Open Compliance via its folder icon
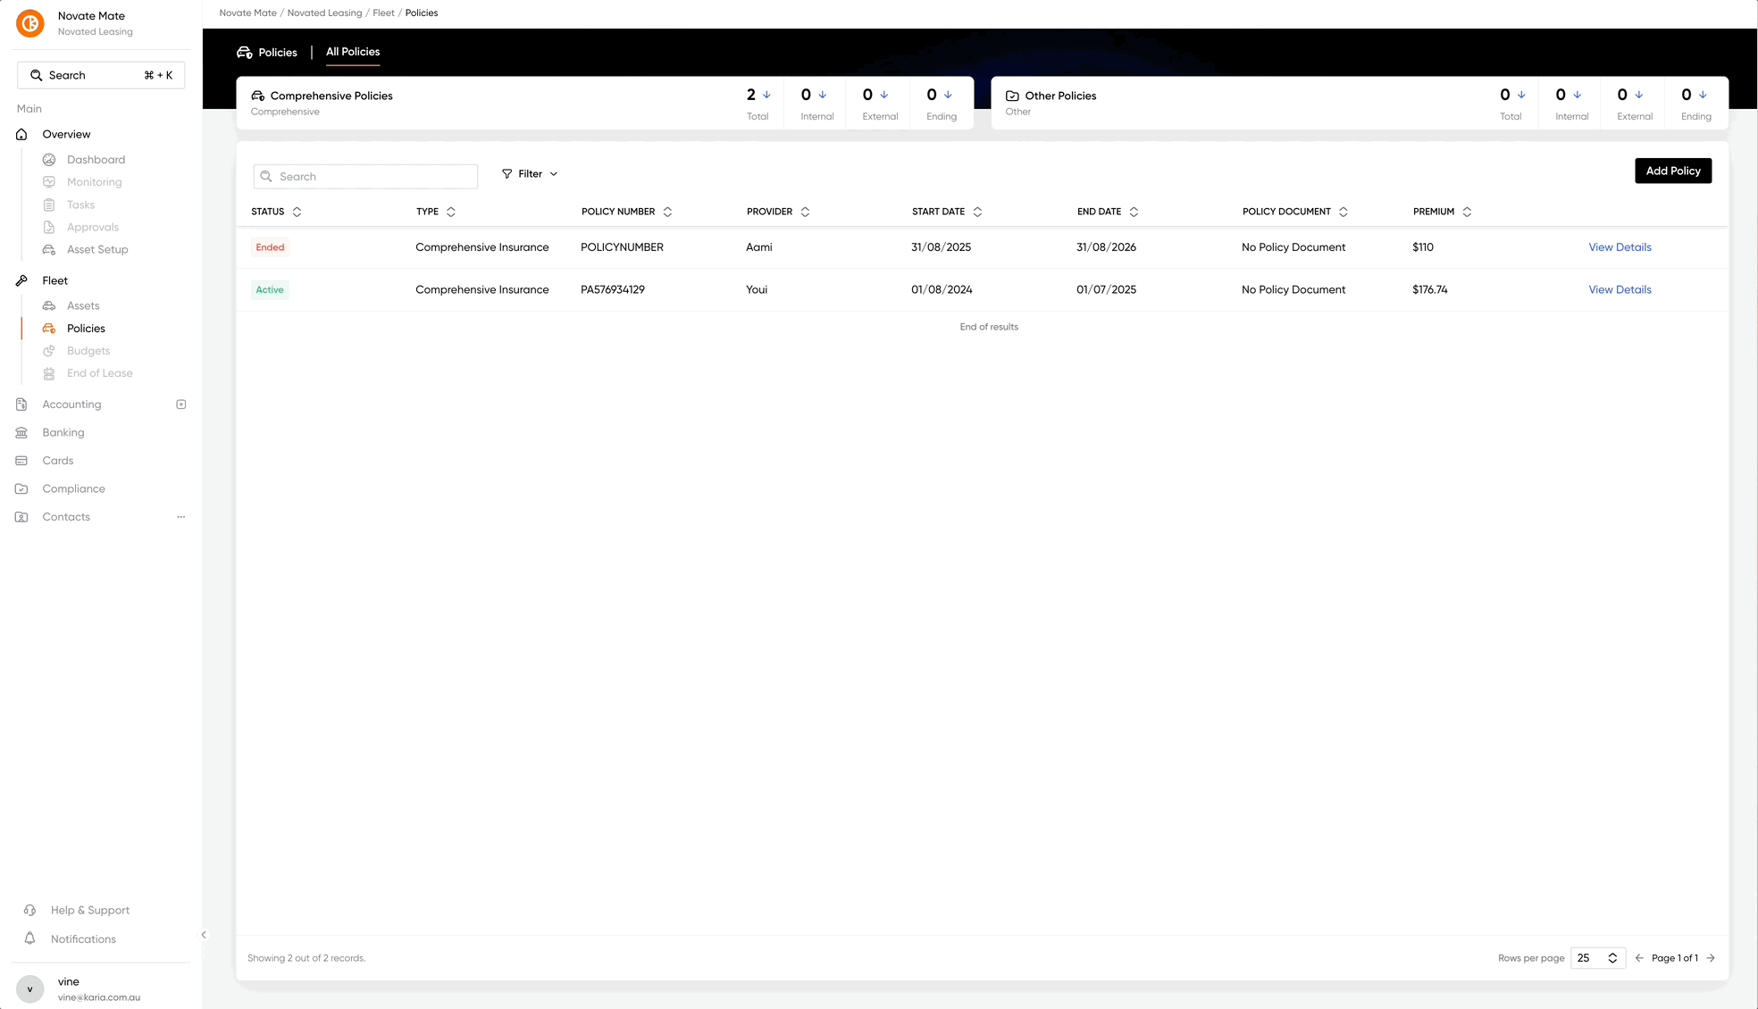This screenshot has width=1758, height=1009. point(21,489)
